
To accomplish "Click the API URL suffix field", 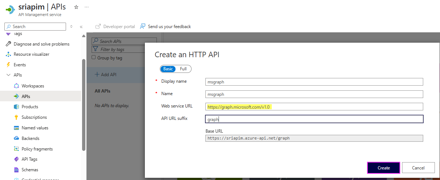I will click(x=314, y=119).
